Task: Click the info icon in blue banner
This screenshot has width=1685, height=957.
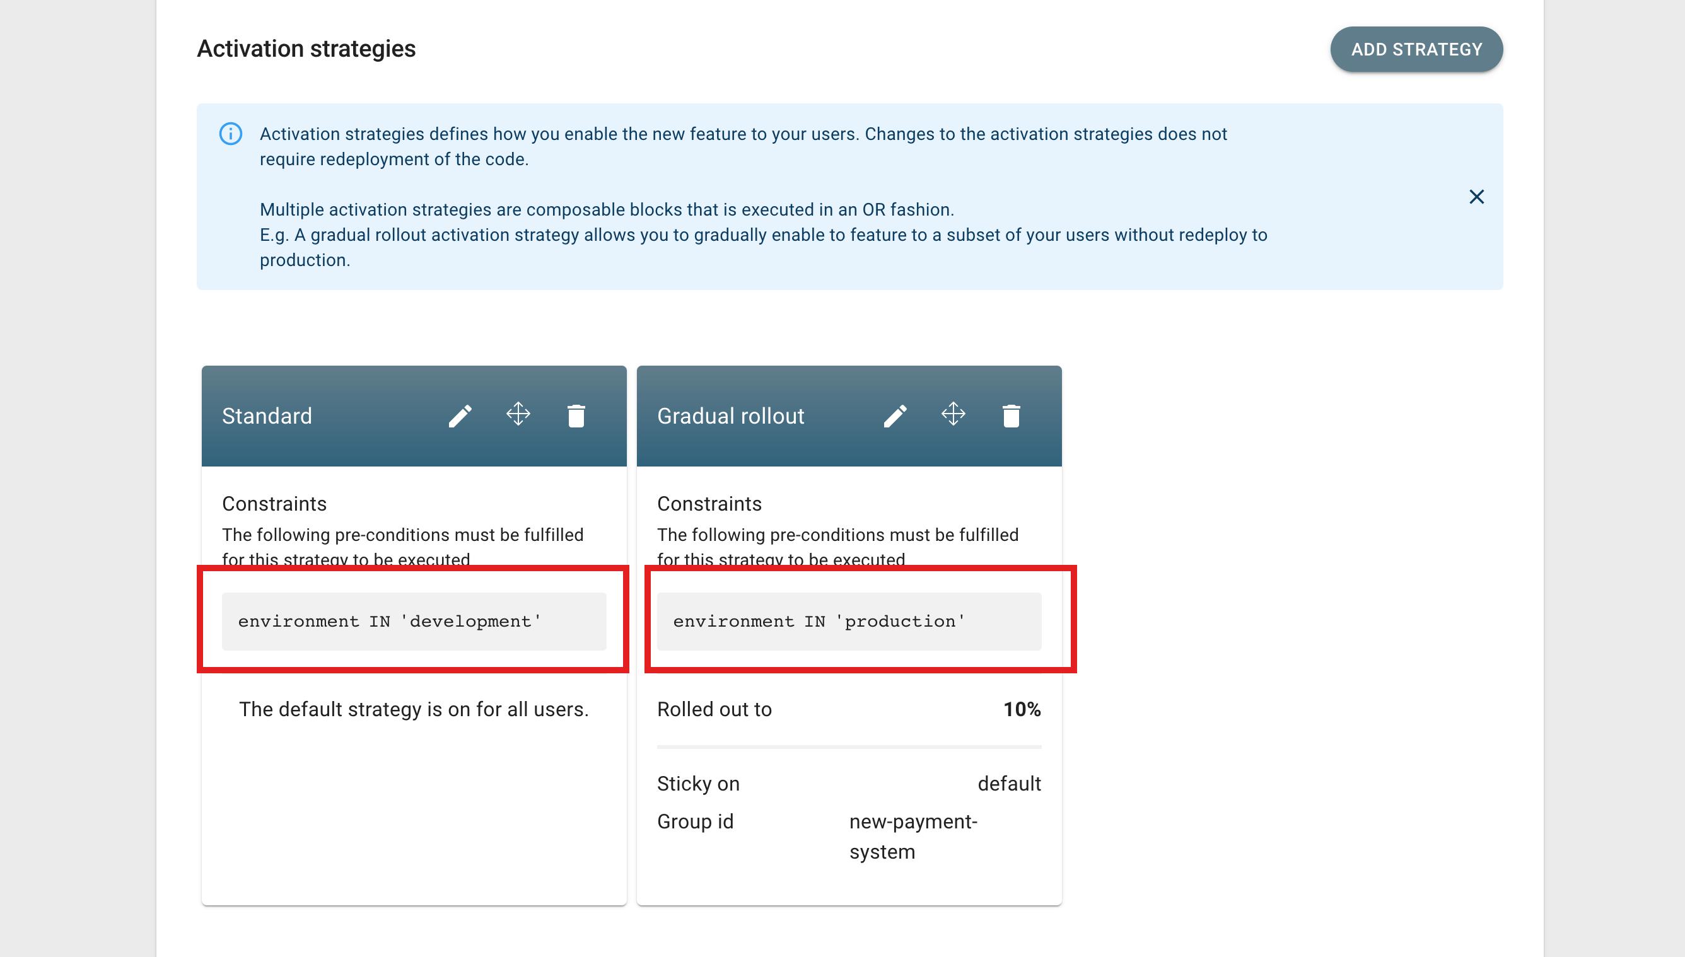Action: (x=231, y=134)
